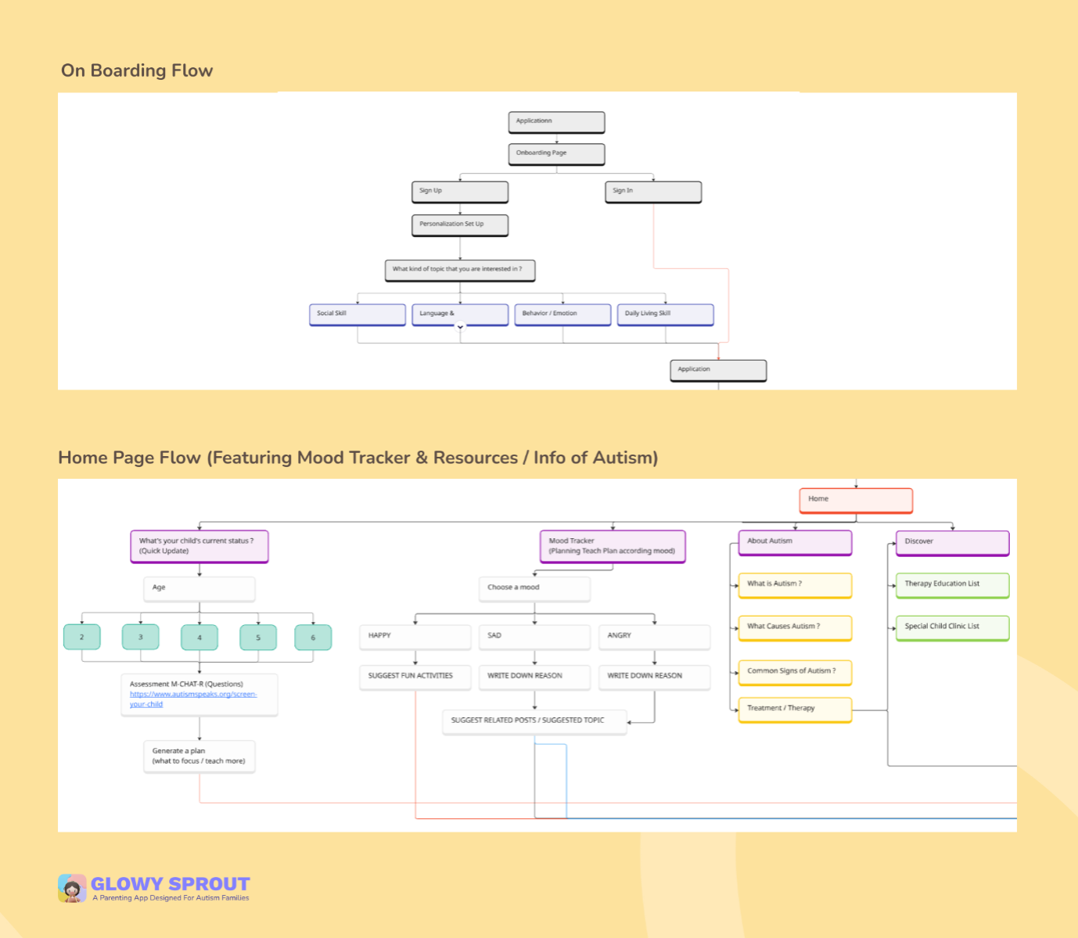This screenshot has width=1078, height=938.
Task: Choose the Behavior / Emotion topic box
Action: tap(562, 314)
